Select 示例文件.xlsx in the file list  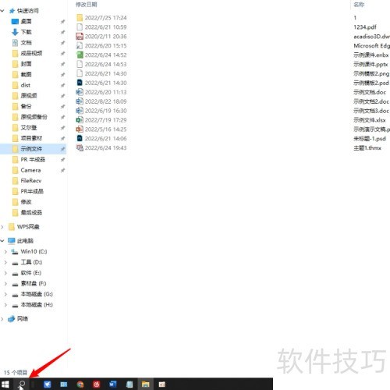(370, 120)
